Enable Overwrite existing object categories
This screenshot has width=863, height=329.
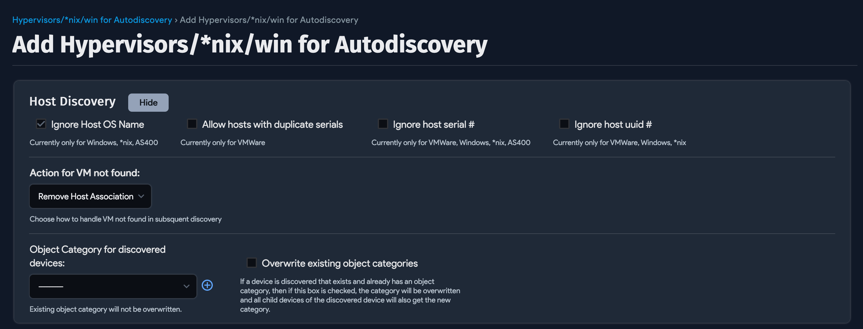(x=251, y=263)
